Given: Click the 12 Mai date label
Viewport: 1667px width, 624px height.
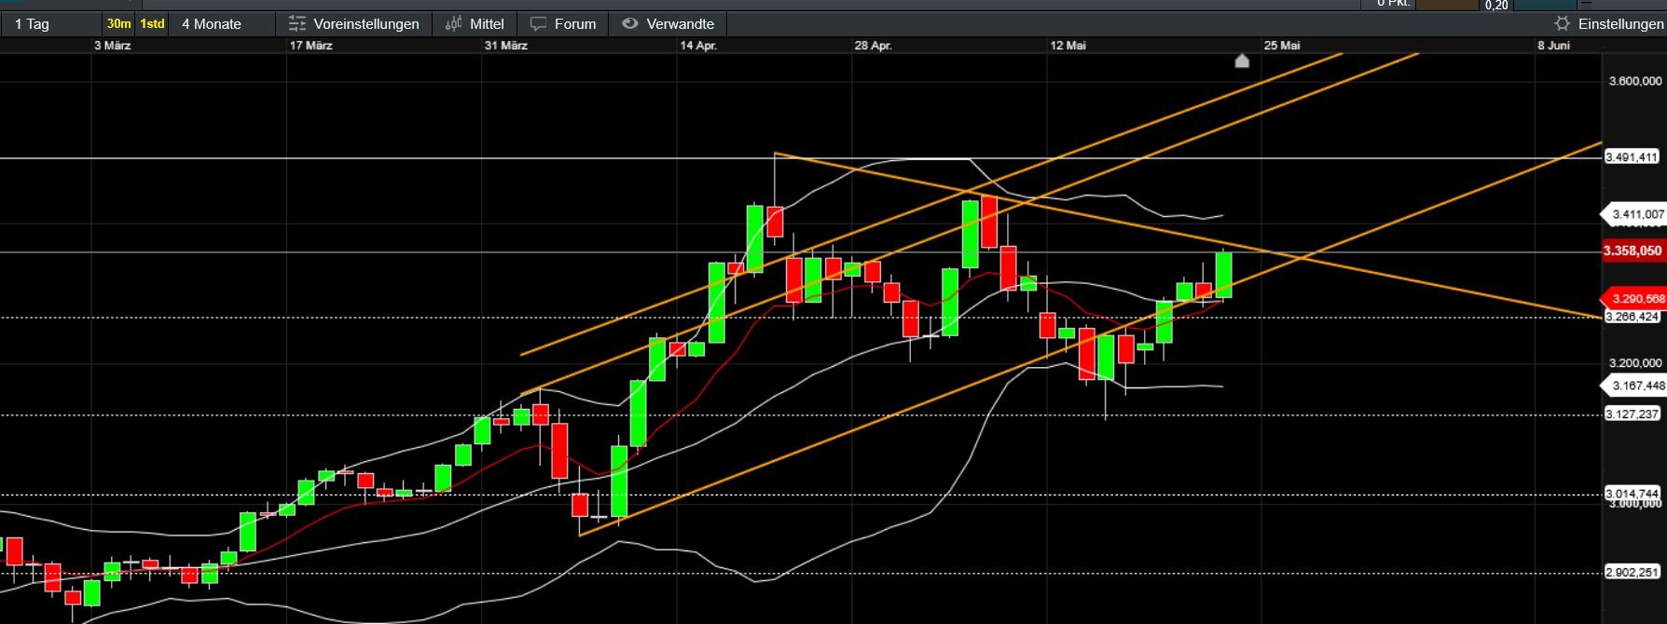Looking at the screenshot, I should pyautogui.click(x=1068, y=46).
